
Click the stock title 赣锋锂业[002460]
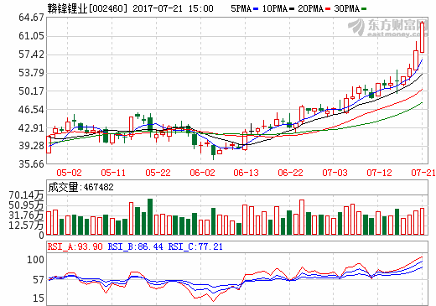pos(87,8)
